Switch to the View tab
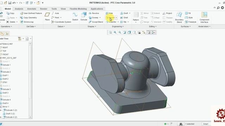The image size is (225, 126). 63,9
